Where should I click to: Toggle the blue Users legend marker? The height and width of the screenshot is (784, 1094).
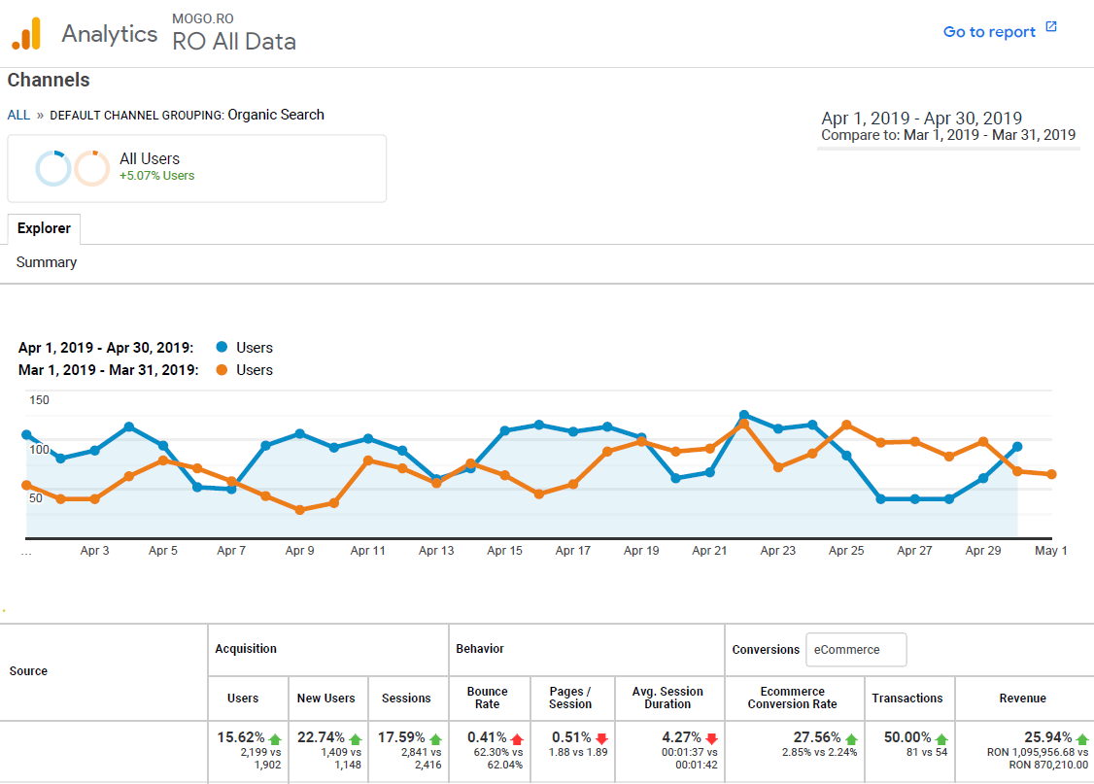[x=222, y=347]
